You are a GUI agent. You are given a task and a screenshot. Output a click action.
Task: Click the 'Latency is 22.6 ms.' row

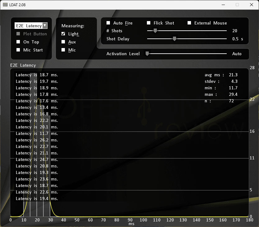pyautogui.click(x=37, y=192)
